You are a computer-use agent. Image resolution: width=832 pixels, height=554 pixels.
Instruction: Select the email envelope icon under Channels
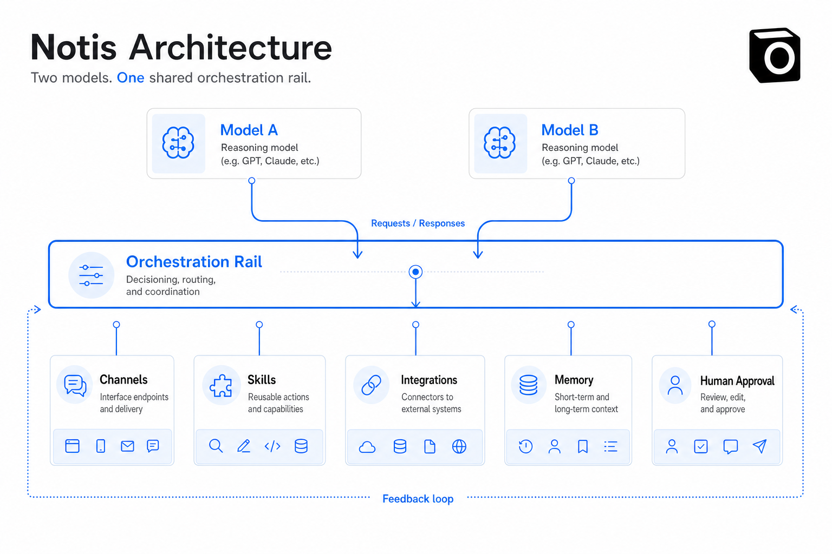127,446
